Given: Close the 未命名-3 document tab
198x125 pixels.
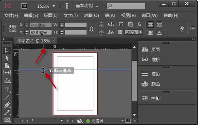Looking at the screenshot, I should click(x=54, y=41).
